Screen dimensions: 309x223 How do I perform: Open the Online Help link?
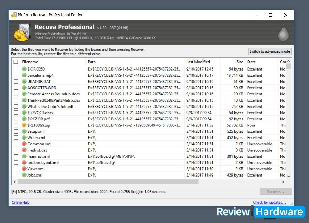click(x=21, y=202)
